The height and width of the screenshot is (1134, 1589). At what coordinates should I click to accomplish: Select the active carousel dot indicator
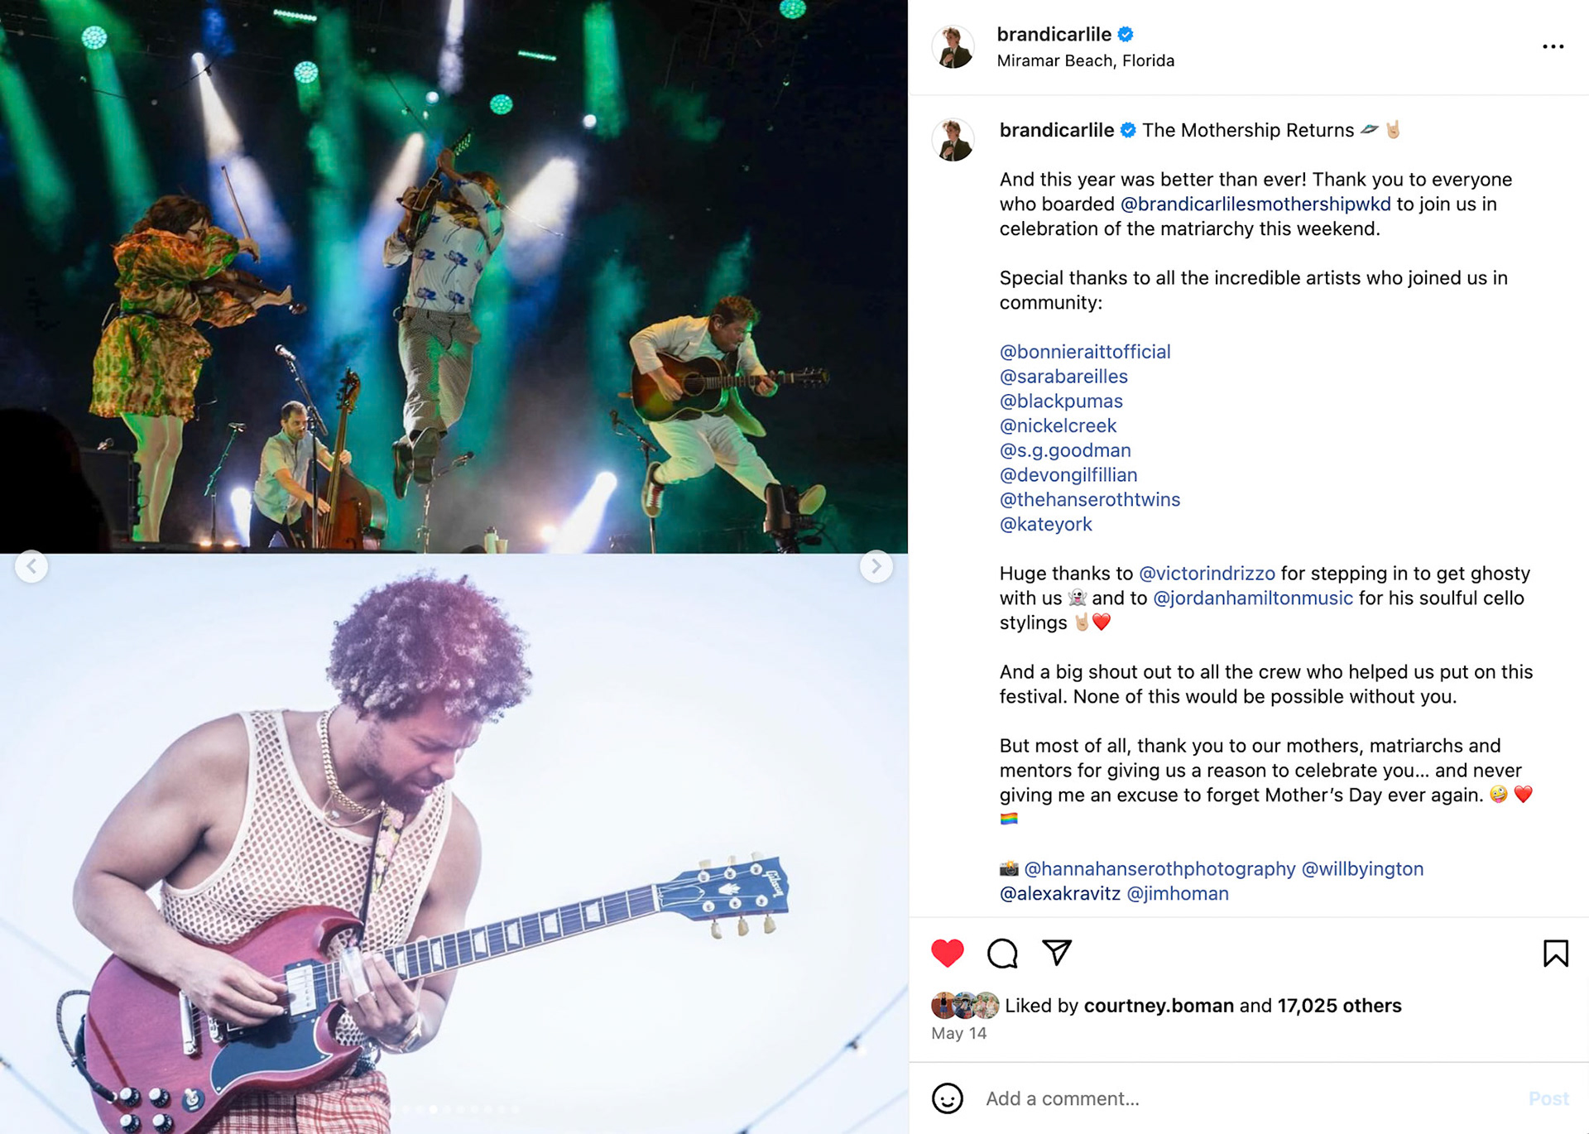coord(433,1109)
